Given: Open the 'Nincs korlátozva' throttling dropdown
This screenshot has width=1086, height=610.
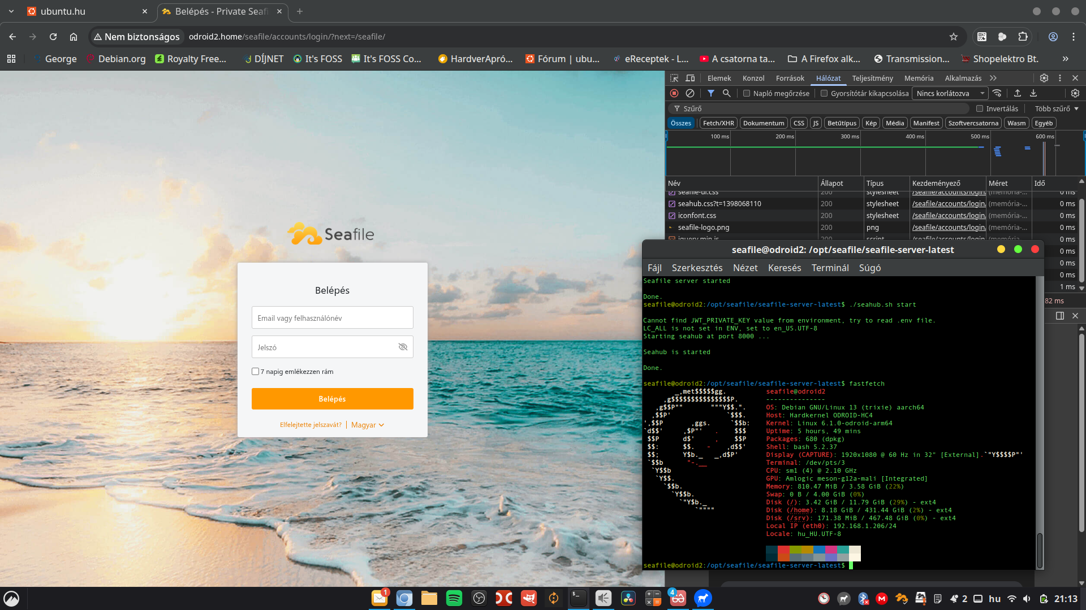Looking at the screenshot, I should [950, 93].
